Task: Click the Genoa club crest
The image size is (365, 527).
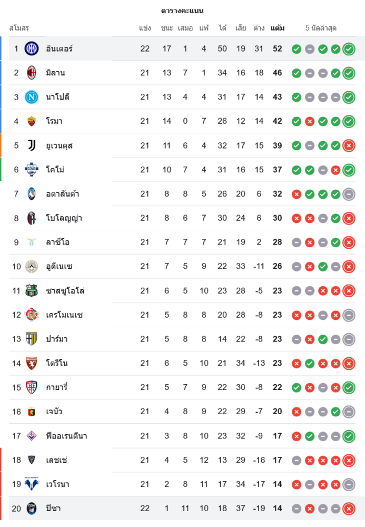Action: 32,412
